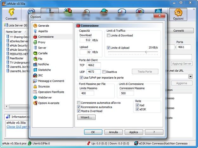Select Statistiche in options list
This screenshot has height=148, width=198.
tap(44, 70)
